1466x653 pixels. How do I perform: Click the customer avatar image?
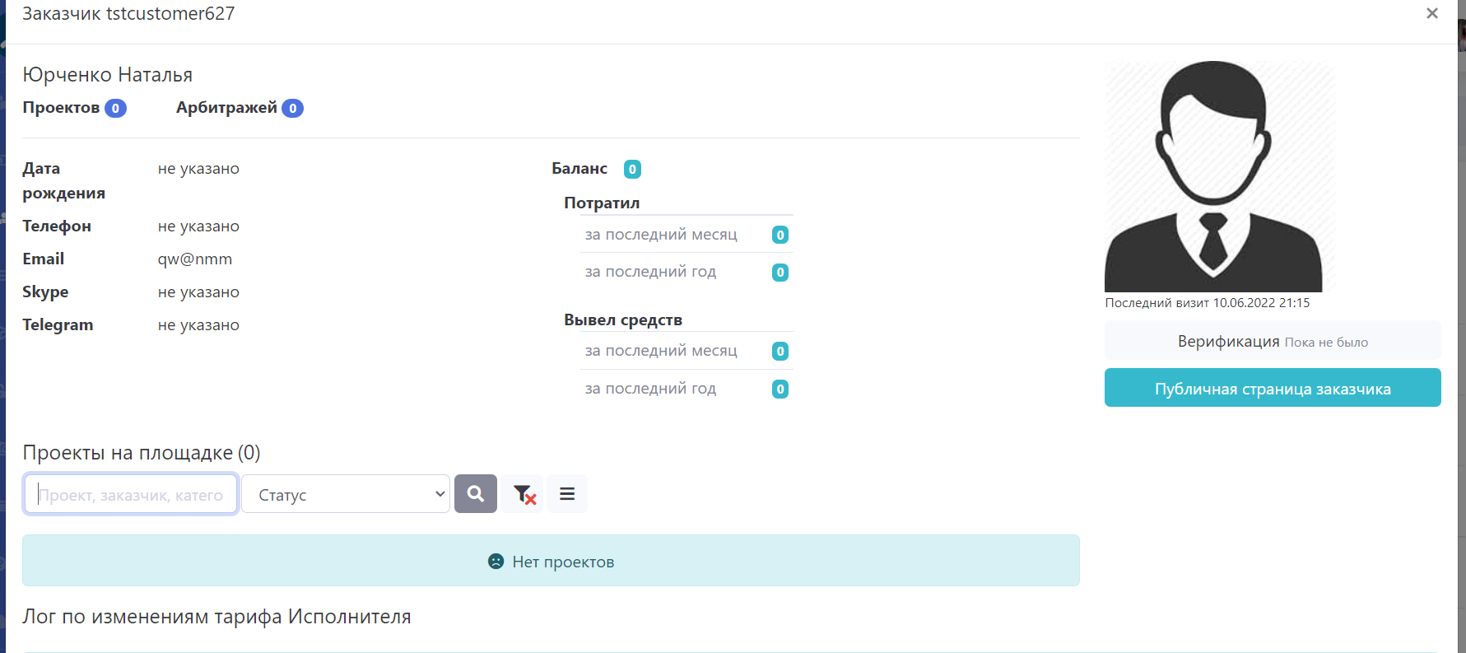[1213, 177]
